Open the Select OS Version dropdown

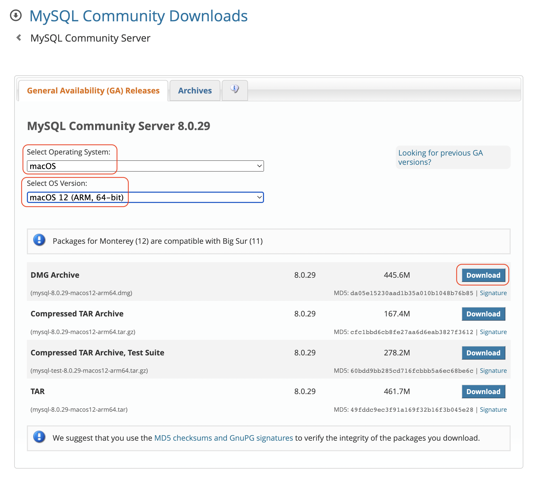point(145,197)
